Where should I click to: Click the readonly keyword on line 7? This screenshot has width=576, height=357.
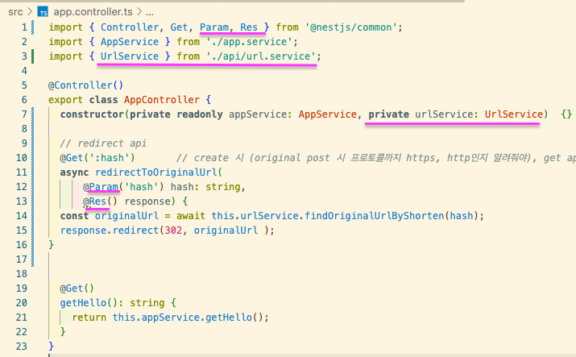[x=200, y=114]
